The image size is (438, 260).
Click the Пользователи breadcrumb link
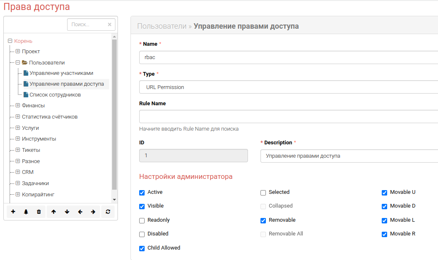162,26
